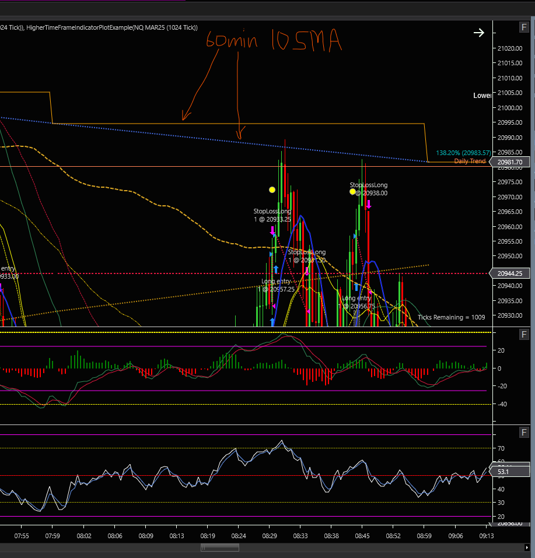Click the -40 level label on the oscillator axis
Screen dimensions: 535x558
coord(502,404)
